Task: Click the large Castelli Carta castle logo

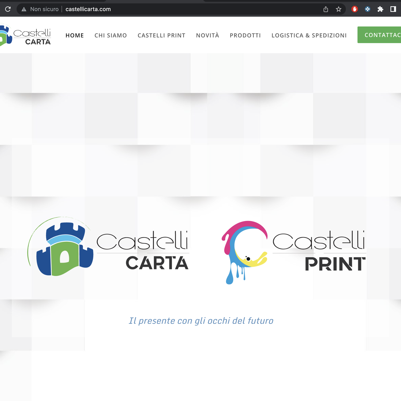Action: (x=108, y=247)
